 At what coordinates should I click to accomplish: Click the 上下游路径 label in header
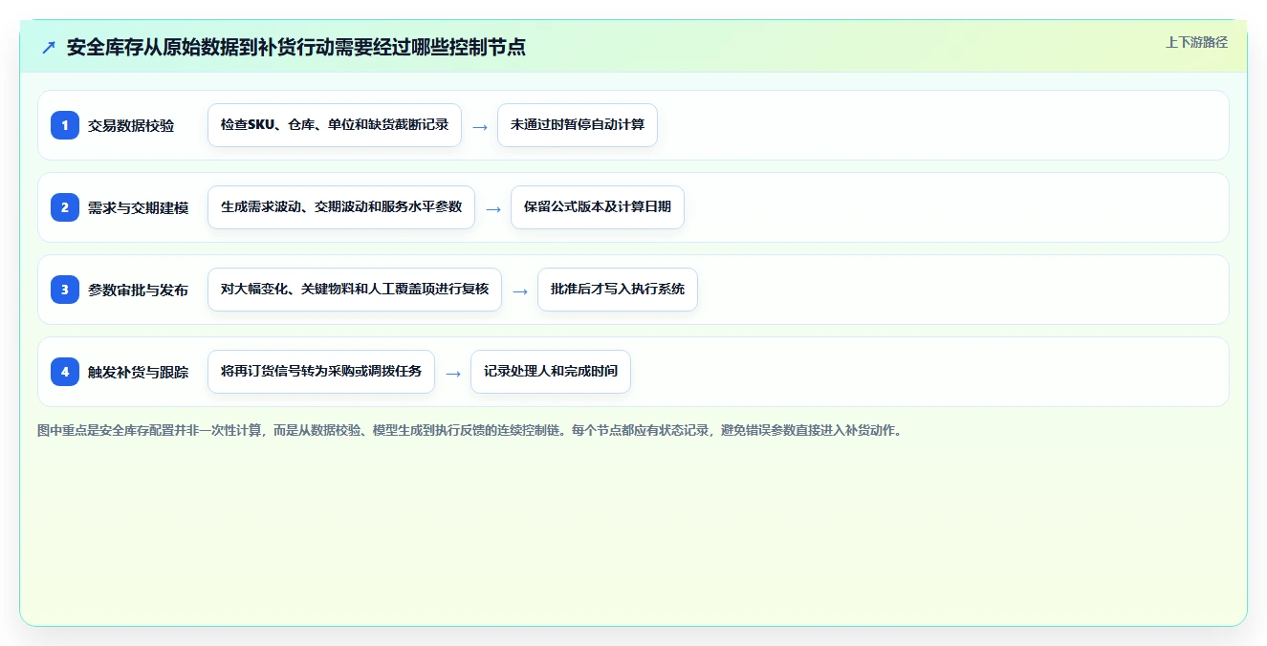coord(1196,42)
